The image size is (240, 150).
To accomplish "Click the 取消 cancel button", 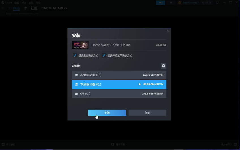I will pos(147,113).
